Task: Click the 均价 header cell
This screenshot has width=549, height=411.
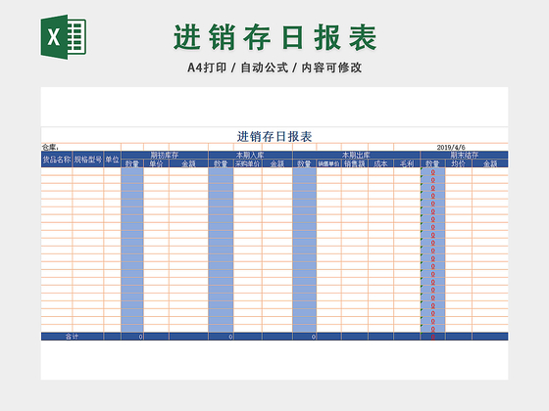Action: (459, 163)
